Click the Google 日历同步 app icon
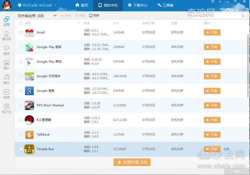The width and height of the screenshot is (250, 175). (x=29, y=76)
